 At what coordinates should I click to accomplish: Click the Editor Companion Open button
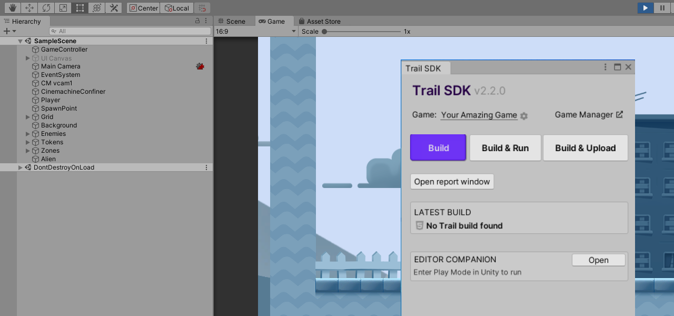click(599, 260)
